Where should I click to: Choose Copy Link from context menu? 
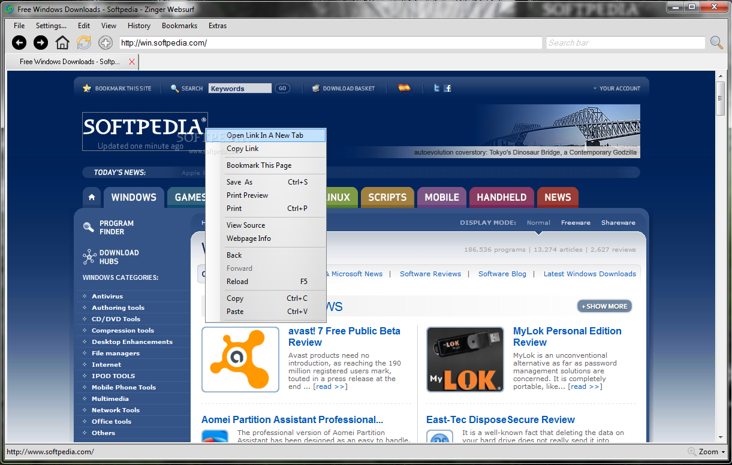point(266,149)
